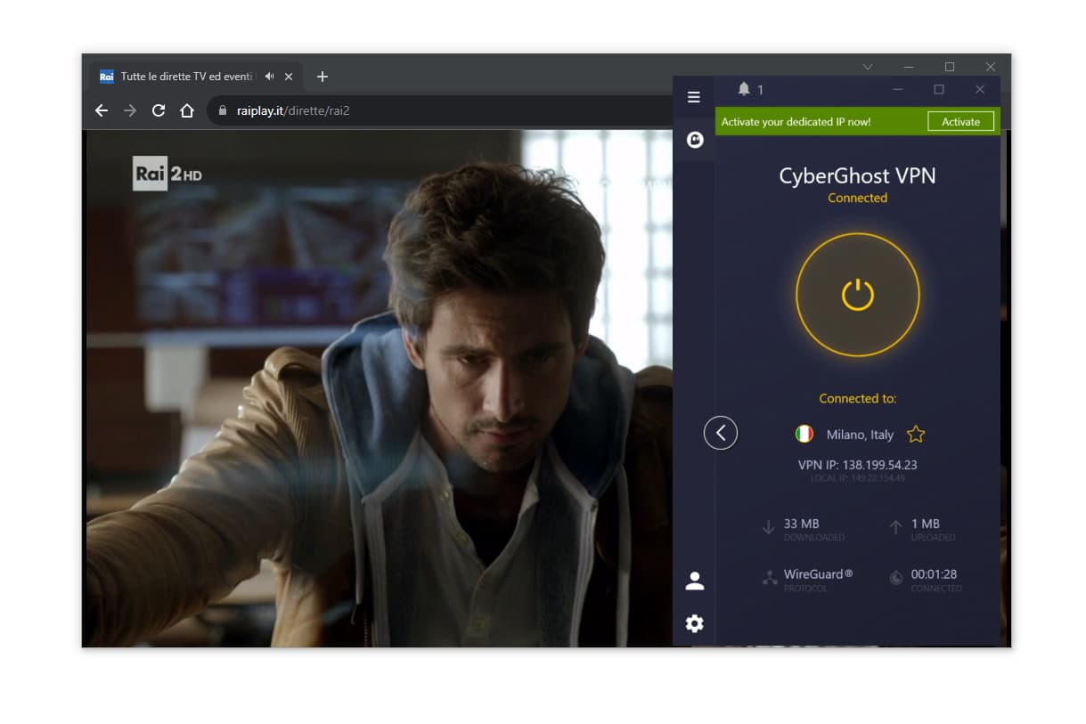Open the browser tab search dropdown
The width and height of the screenshot is (1086, 724).
868,67
